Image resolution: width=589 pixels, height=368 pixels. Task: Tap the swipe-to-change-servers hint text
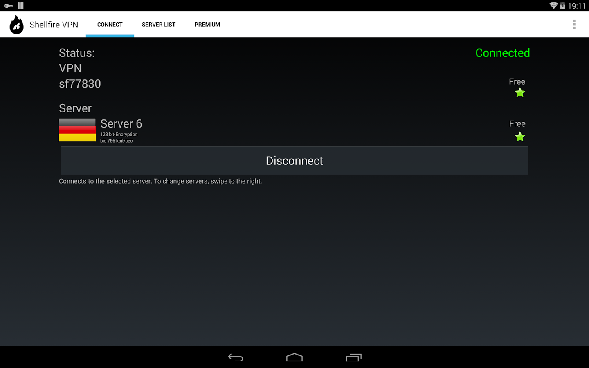tap(160, 181)
